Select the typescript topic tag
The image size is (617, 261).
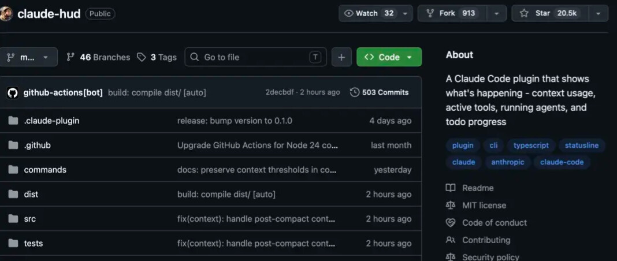click(x=531, y=146)
